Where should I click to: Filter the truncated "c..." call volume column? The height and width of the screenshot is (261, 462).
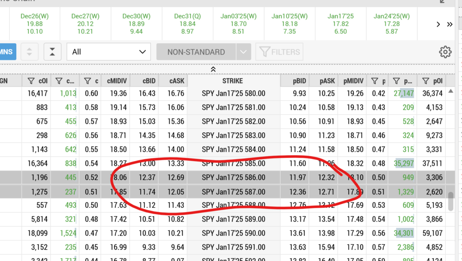[x=59, y=81]
